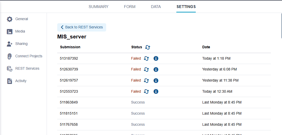Show info for failed submission 512619757
The width and height of the screenshot is (282, 135).
coord(156,81)
